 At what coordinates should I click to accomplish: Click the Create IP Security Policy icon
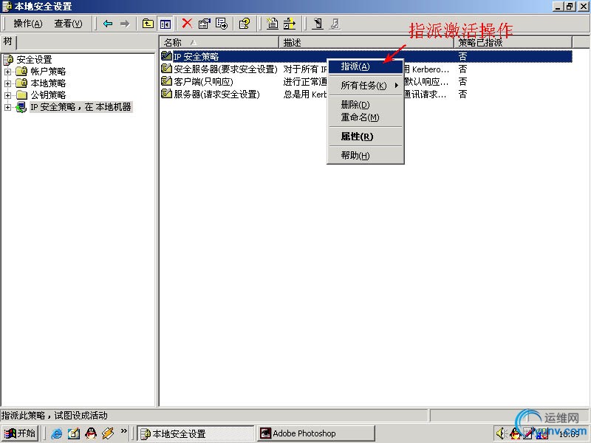[x=272, y=24]
